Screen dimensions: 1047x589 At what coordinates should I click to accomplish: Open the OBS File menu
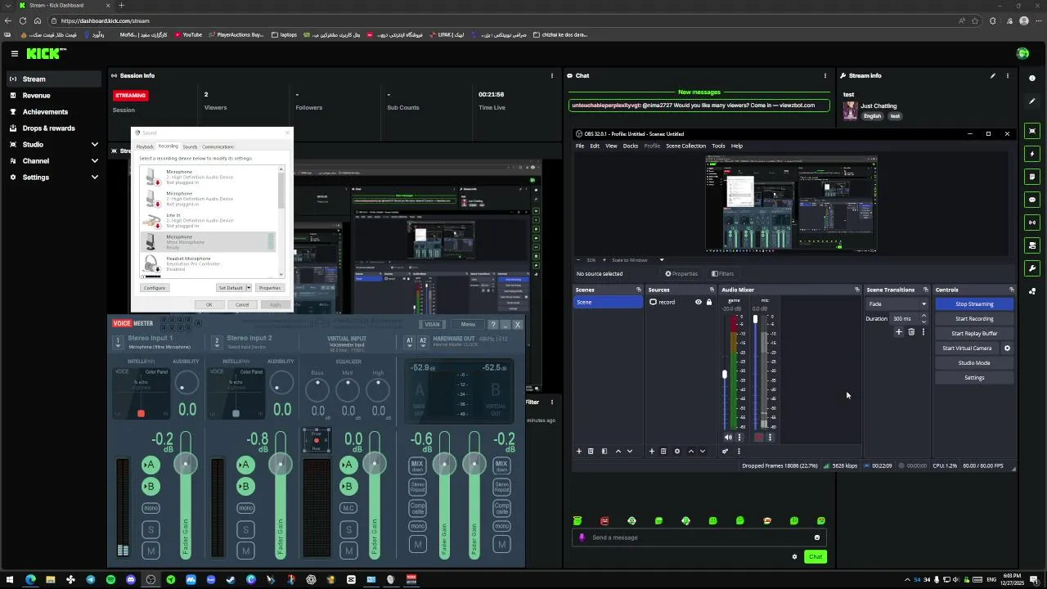click(x=580, y=146)
